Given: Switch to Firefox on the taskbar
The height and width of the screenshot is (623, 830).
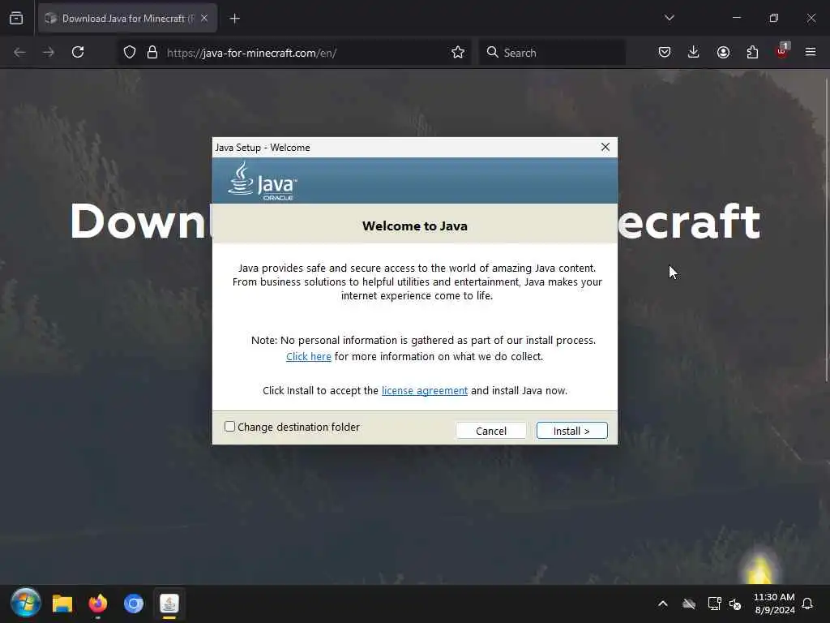Looking at the screenshot, I should pos(98,604).
